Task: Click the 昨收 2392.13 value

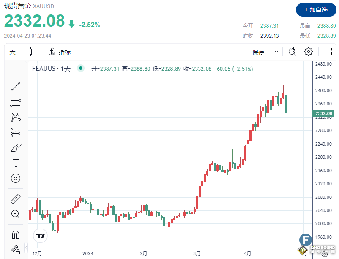Action: 269,36
